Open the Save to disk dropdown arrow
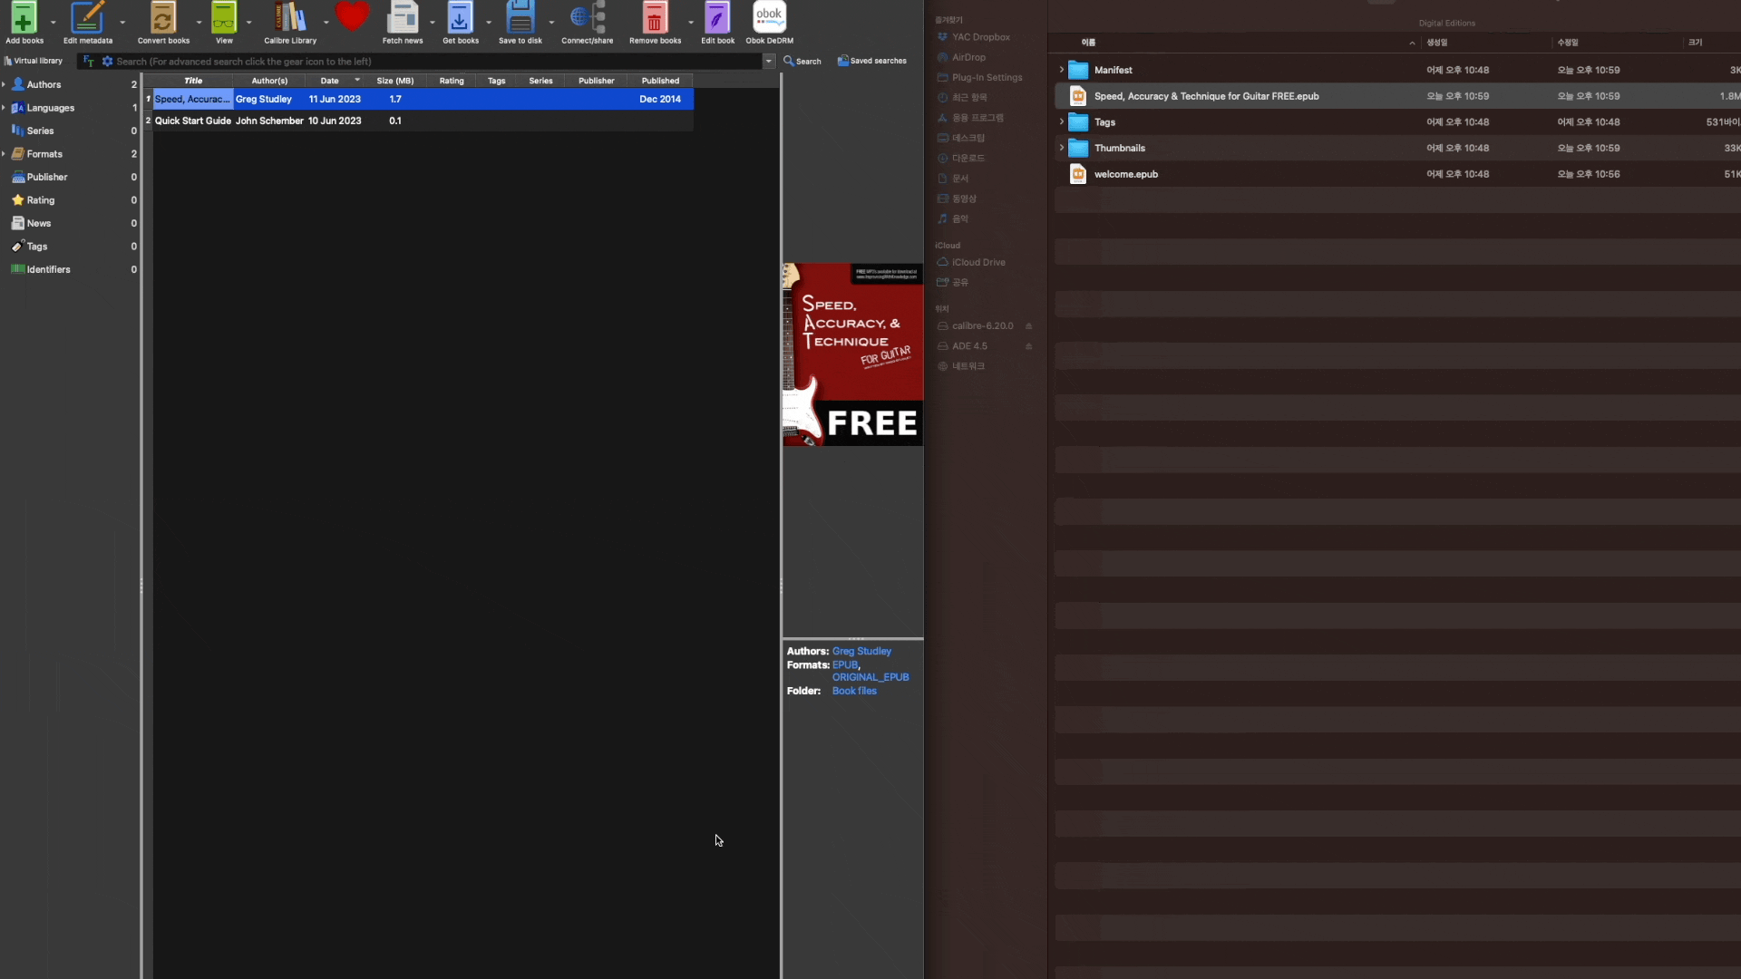The height and width of the screenshot is (979, 1741). 551,22
